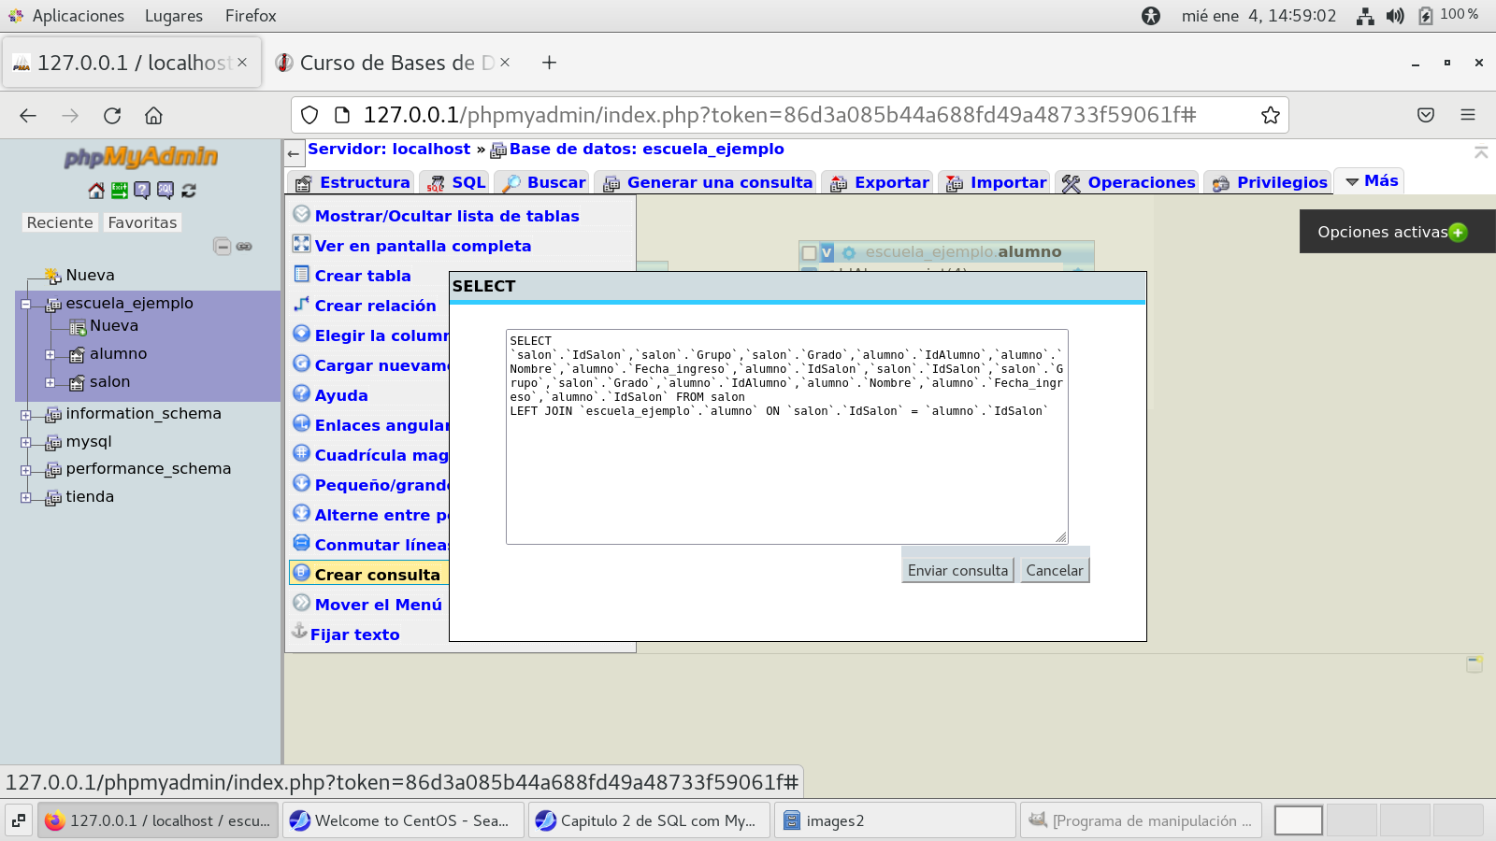Open the SQL query window icon
Image resolution: width=1496 pixels, height=841 pixels.
(x=165, y=191)
